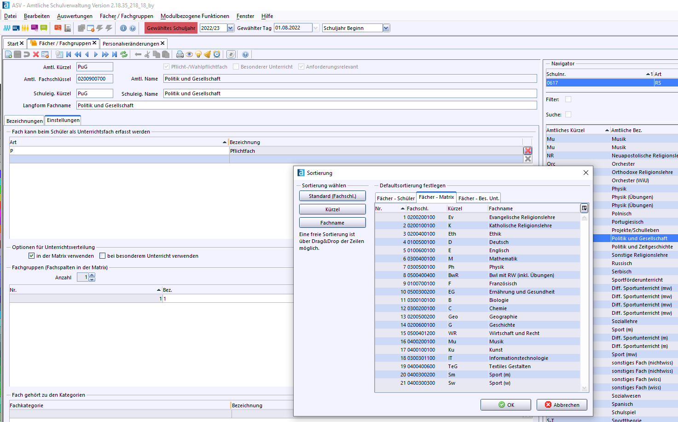This screenshot has width=678, height=422.
Task: Click the purple classroom board icon
Action: [x=35, y=28]
